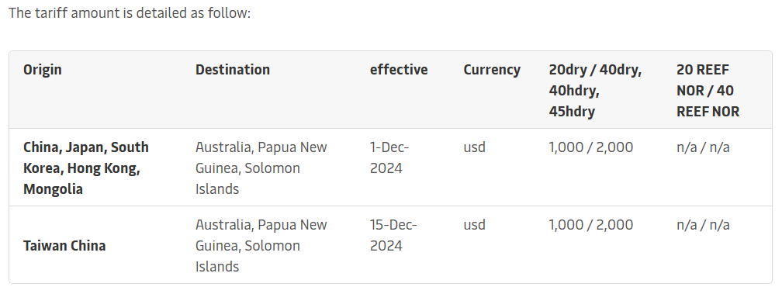This screenshot has width=782, height=294.
Task: Click the text 'The tariff amount is detailed as follow'
Action: [129, 13]
